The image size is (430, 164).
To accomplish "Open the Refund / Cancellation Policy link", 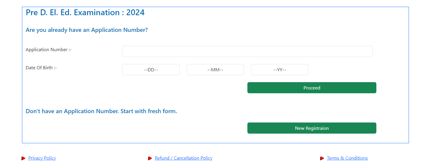I will [x=183, y=158].
